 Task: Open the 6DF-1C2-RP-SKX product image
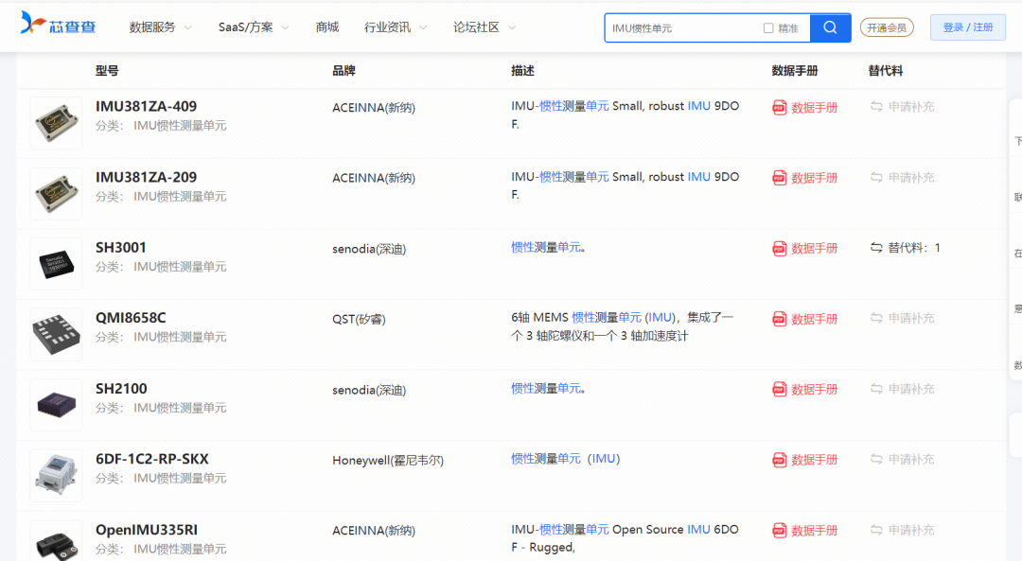[56, 476]
